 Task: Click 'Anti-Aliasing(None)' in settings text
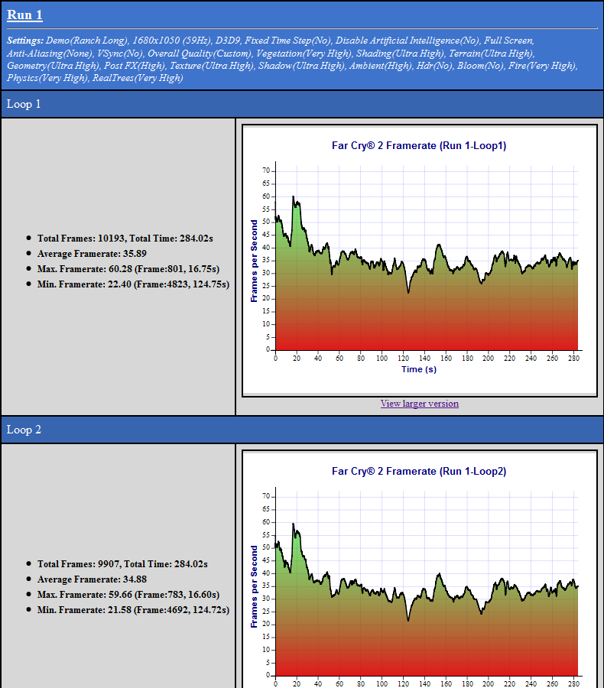(x=50, y=54)
